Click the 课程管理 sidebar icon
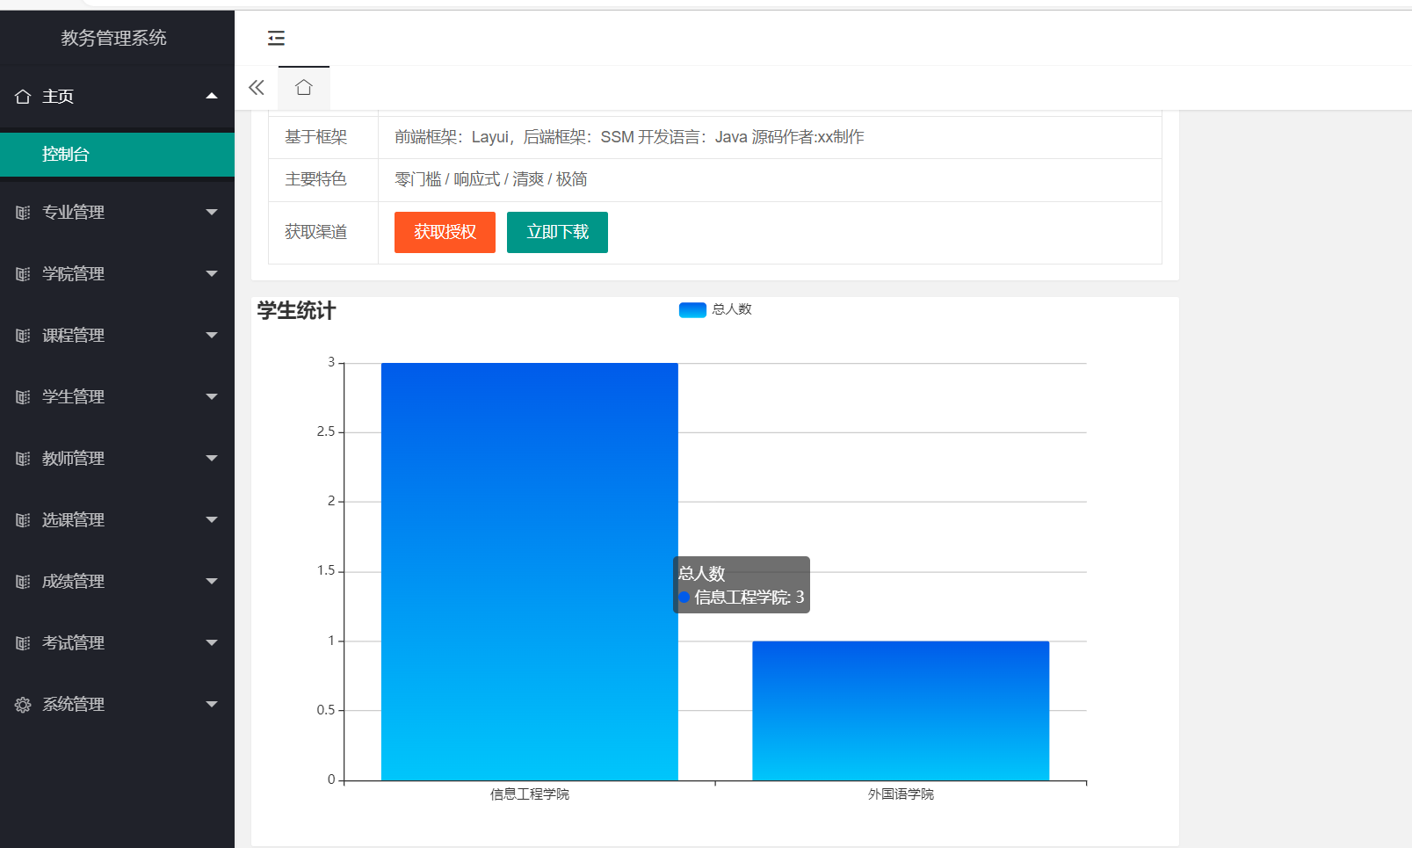Screen dimensions: 1412x848 pyautogui.click(x=23, y=335)
